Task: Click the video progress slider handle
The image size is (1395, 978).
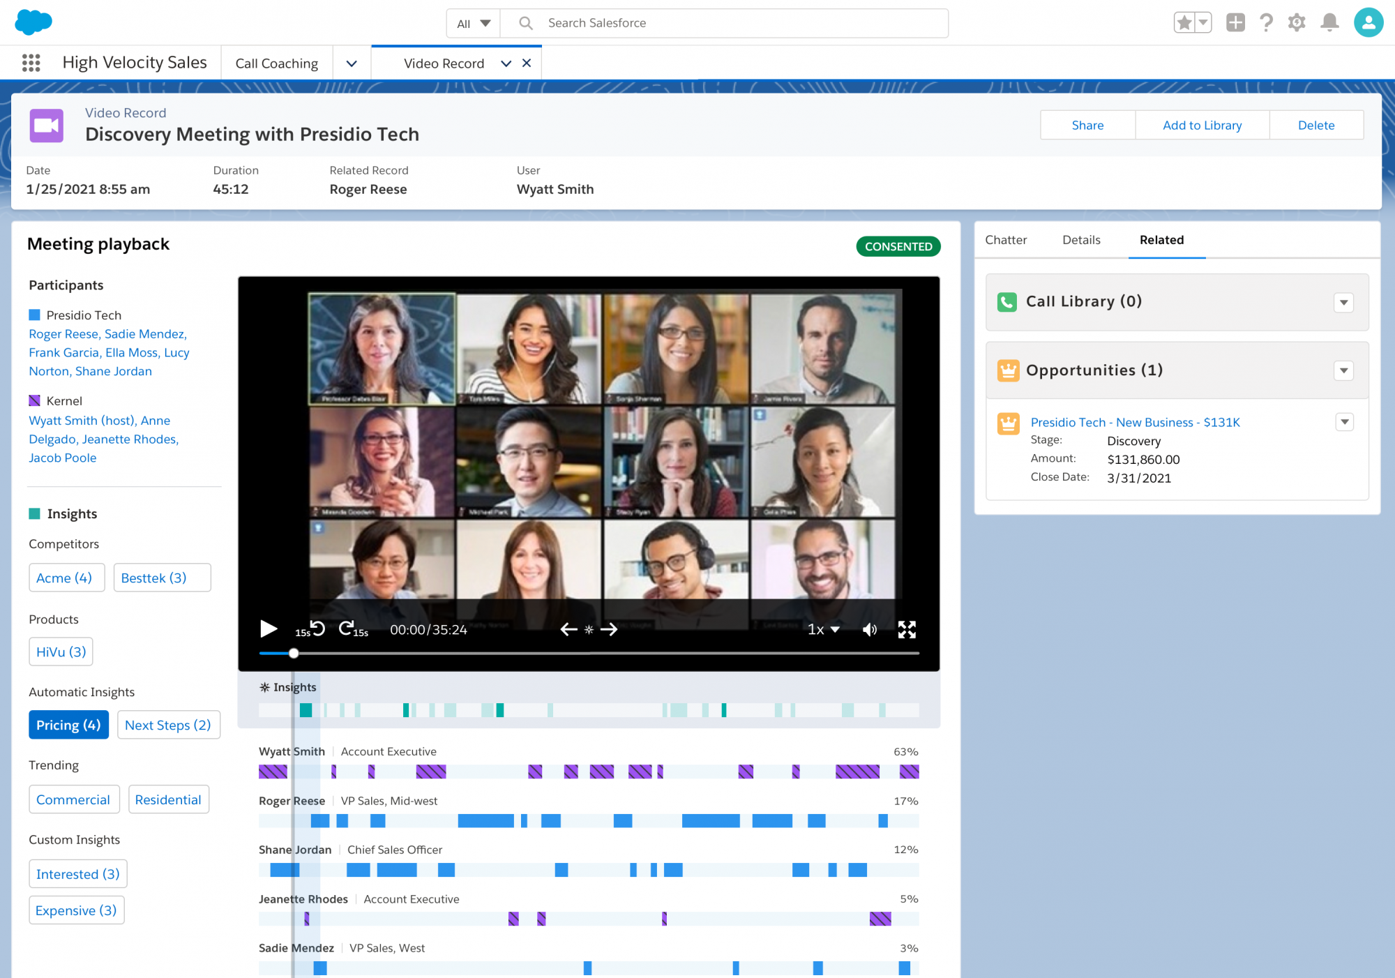Action: point(294,654)
